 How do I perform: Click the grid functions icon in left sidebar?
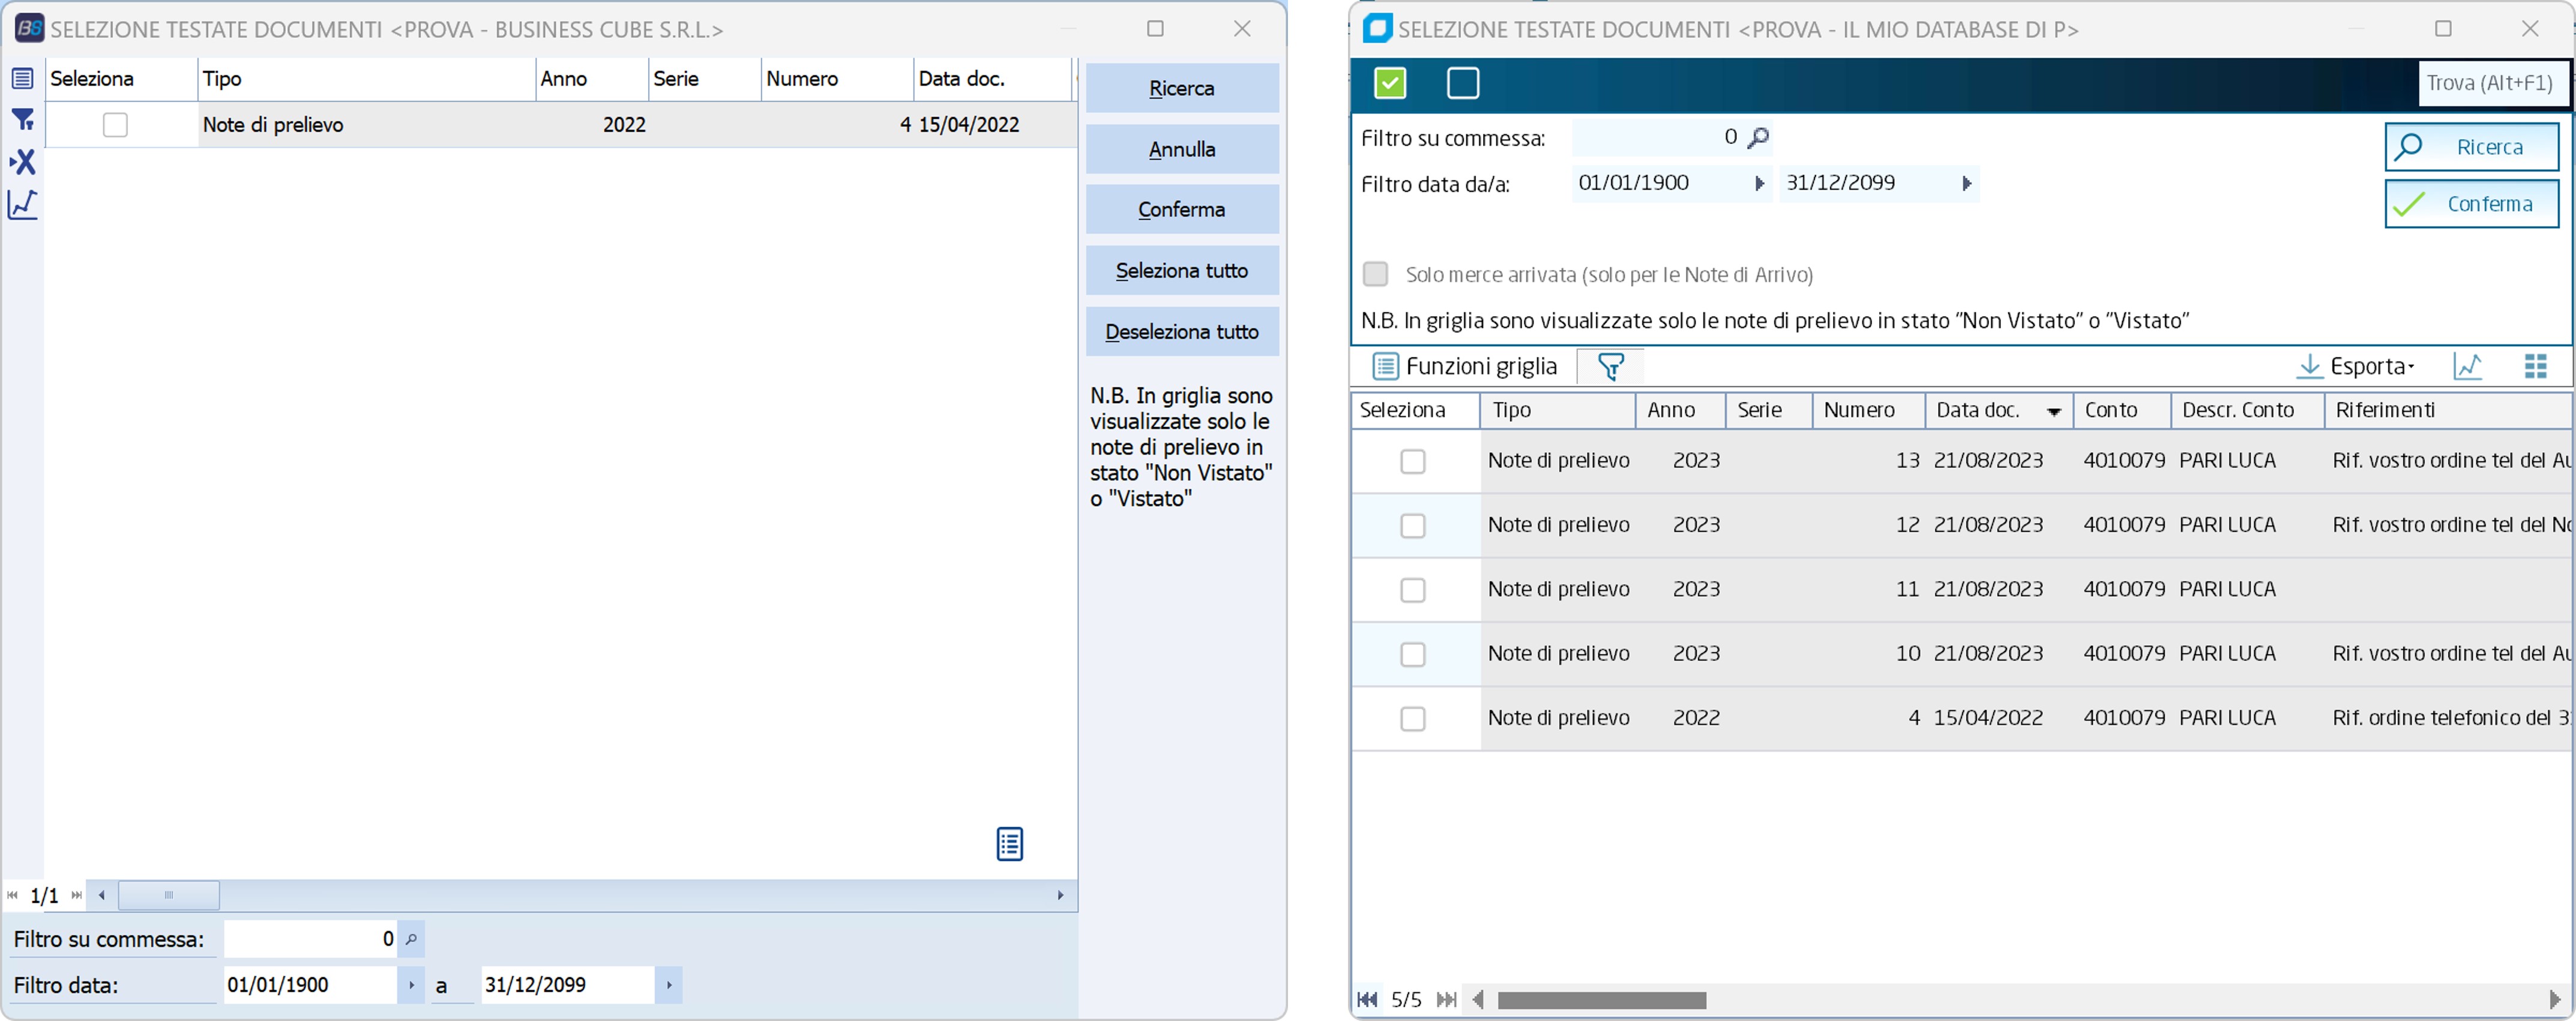23,78
